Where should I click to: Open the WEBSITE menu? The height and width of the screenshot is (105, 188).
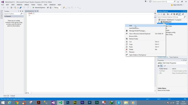19,5
